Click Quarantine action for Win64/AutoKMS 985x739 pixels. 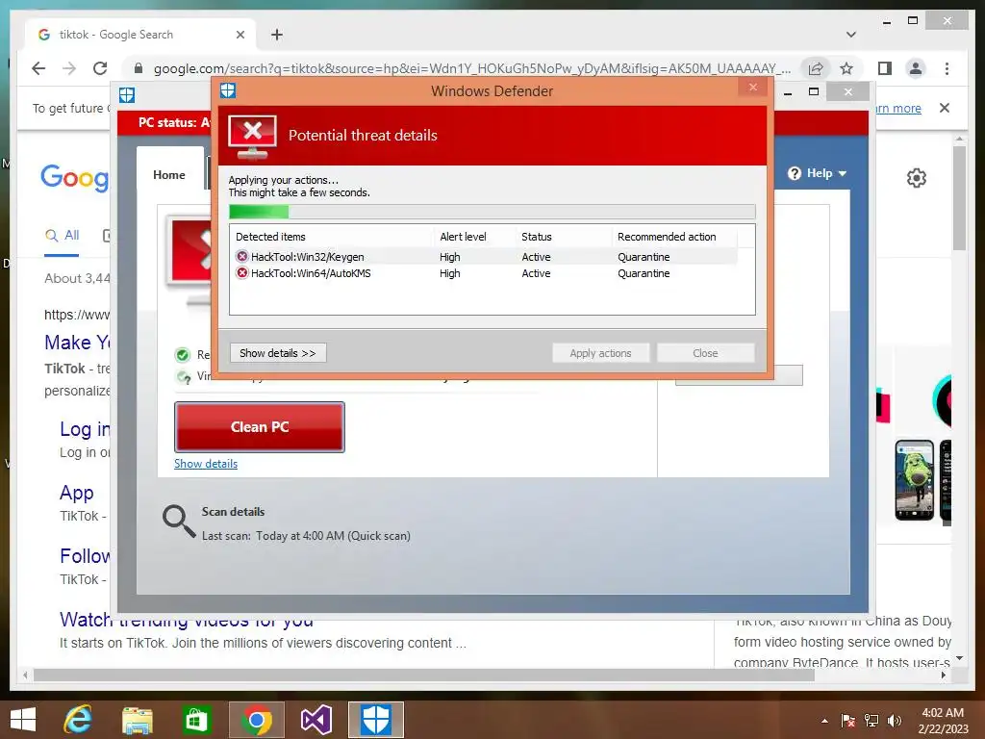pyautogui.click(x=644, y=273)
